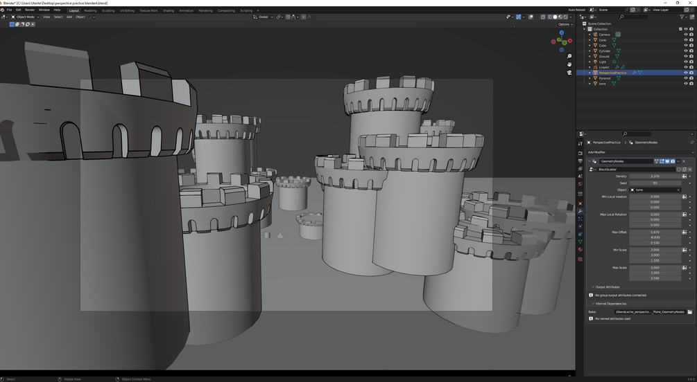Open the Global transform orientation dropdown
697x382 pixels.
tap(263, 17)
